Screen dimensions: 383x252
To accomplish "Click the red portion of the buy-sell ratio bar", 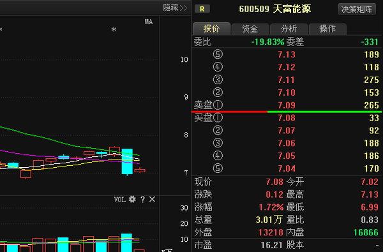I will (229, 112).
